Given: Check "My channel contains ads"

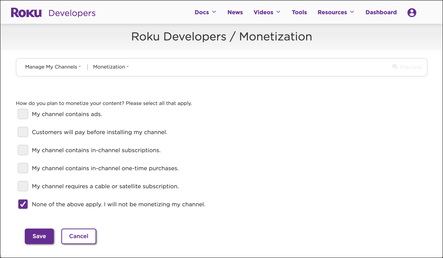Looking at the screenshot, I should click(23, 114).
